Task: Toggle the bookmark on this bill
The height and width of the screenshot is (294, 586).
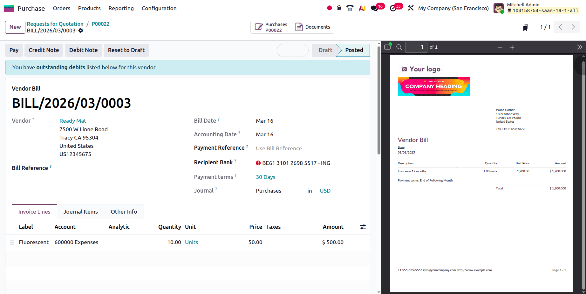Action: coord(525,27)
